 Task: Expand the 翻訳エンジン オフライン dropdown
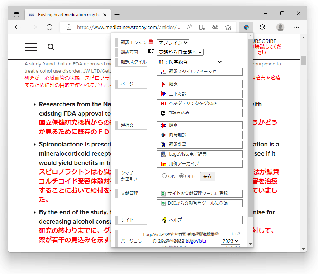pyautogui.click(x=173, y=43)
